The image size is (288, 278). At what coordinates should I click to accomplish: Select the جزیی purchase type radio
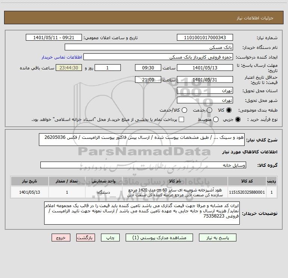(238, 119)
